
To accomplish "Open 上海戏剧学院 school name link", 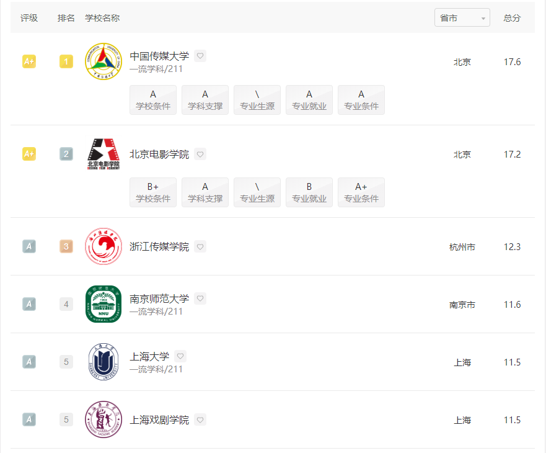I will point(159,420).
